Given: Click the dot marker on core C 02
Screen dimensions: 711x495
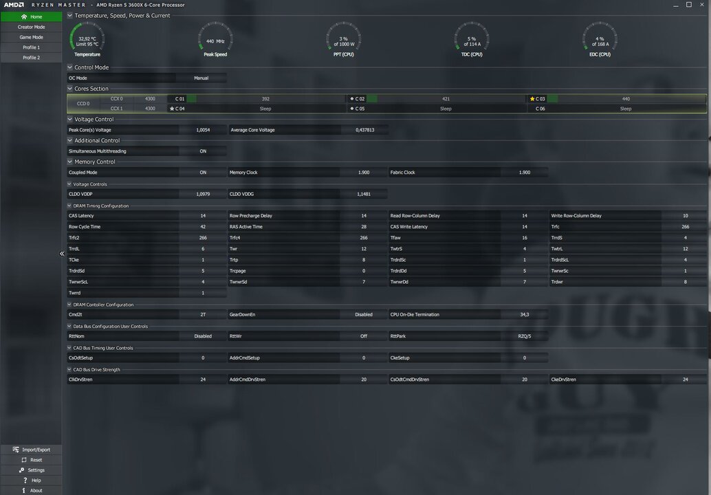Looking at the screenshot, I should pyautogui.click(x=352, y=98).
